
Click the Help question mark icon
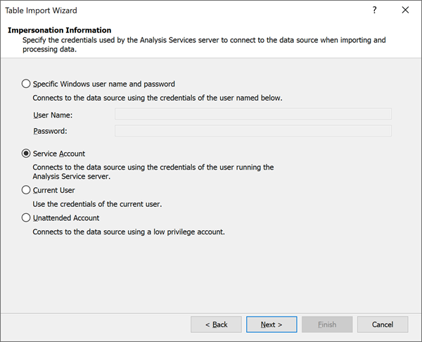[374, 11]
